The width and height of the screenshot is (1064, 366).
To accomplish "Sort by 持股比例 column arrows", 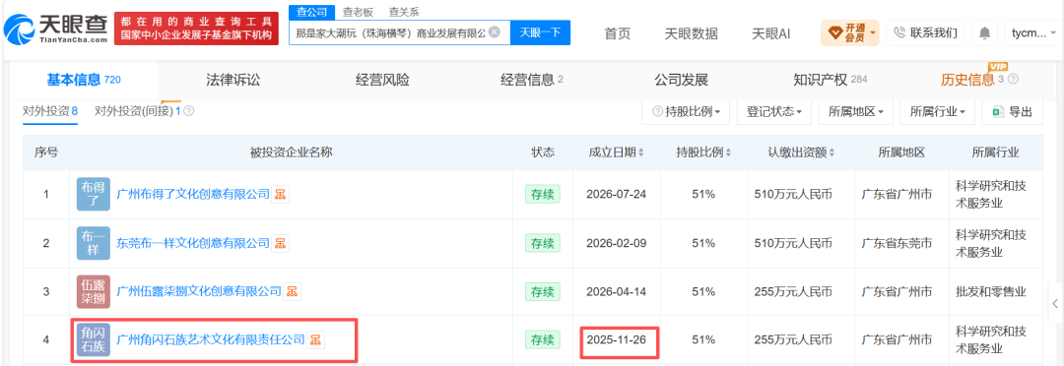I will [728, 152].
